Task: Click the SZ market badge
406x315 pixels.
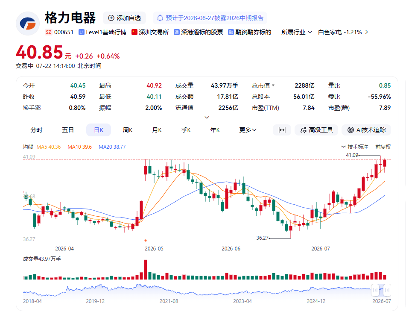Action: (x=48, y=32)
